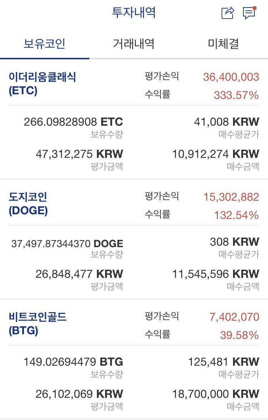Open 비트코인골드 (BTG) coin details
Viewport: 268px width, 420px height.
tap(38, 324)
